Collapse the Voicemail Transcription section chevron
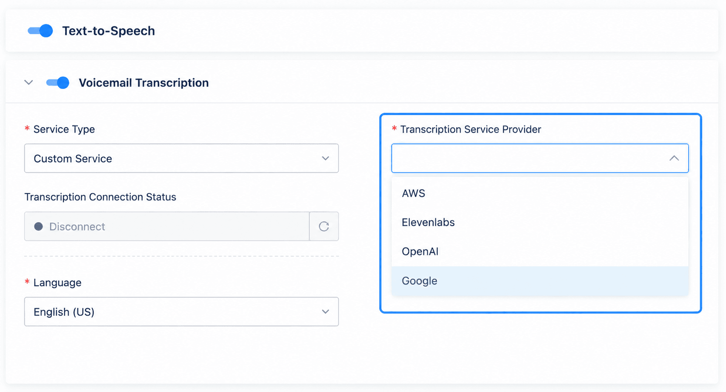726x392 pixels. [29, 82]
